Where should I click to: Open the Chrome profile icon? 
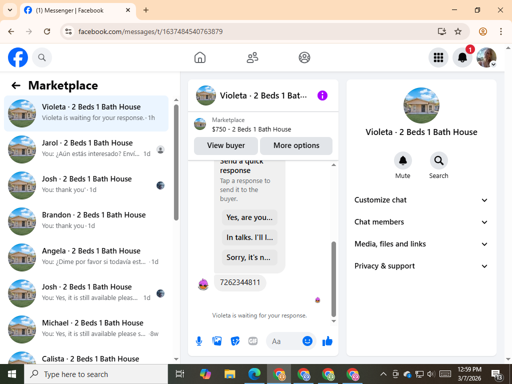point(483,31)
